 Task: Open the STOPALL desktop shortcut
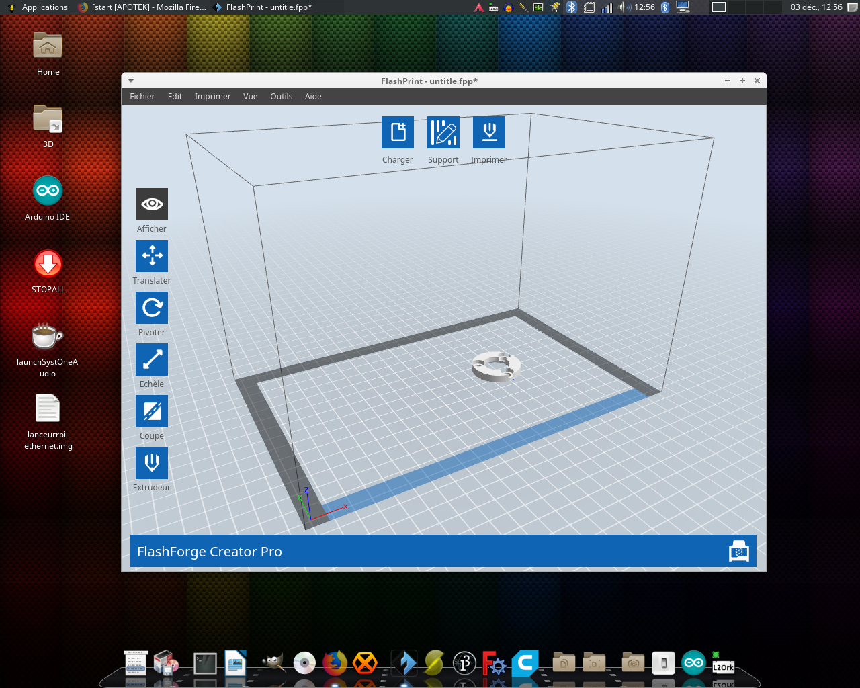point(48,265)
